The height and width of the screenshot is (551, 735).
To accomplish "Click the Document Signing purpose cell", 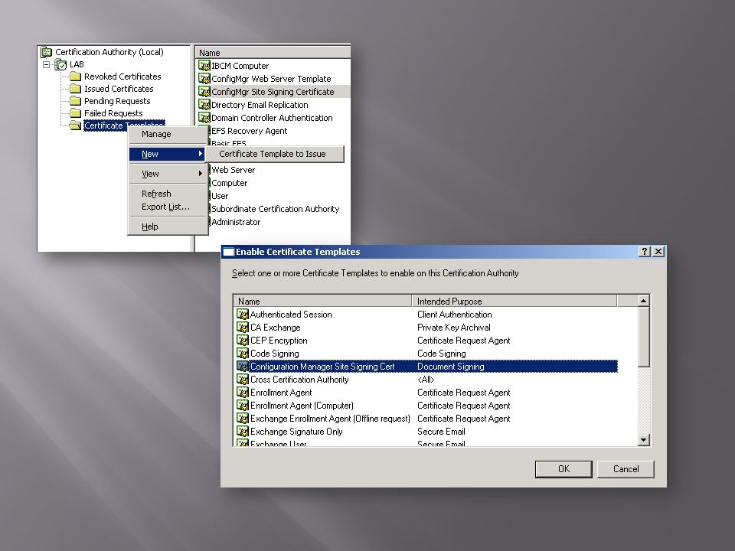I will 450,367.
